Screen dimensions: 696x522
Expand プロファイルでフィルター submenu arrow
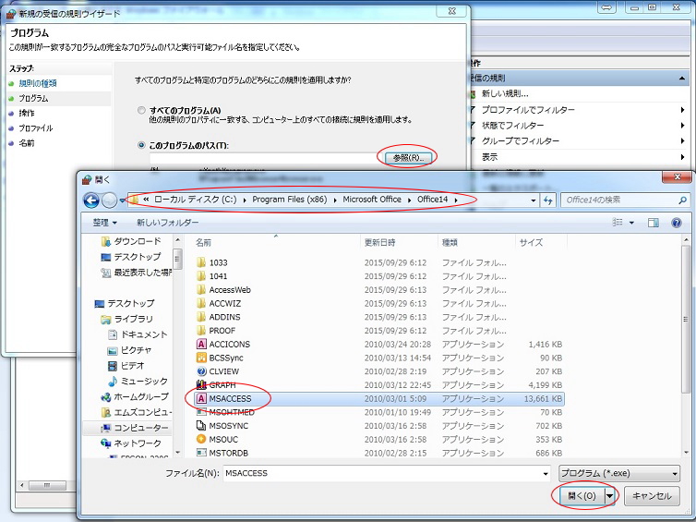tap(682, 110)
